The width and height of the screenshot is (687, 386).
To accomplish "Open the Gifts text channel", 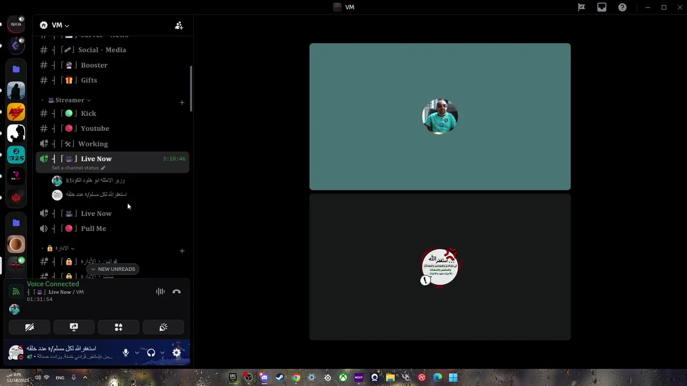I will pyautogui.click(x=112, y=80).
